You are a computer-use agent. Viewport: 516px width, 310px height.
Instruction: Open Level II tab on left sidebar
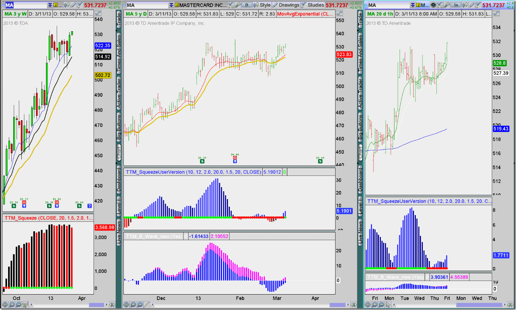pyautogui.click(x=119, y=206)
